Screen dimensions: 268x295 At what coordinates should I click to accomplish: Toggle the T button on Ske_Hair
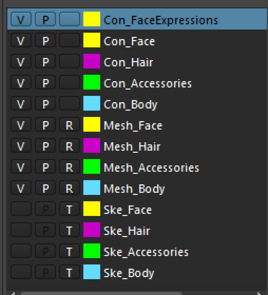point(69,230)
